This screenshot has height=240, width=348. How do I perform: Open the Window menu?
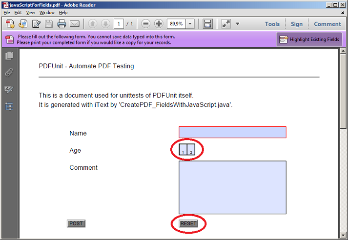[x=47, y=12]
